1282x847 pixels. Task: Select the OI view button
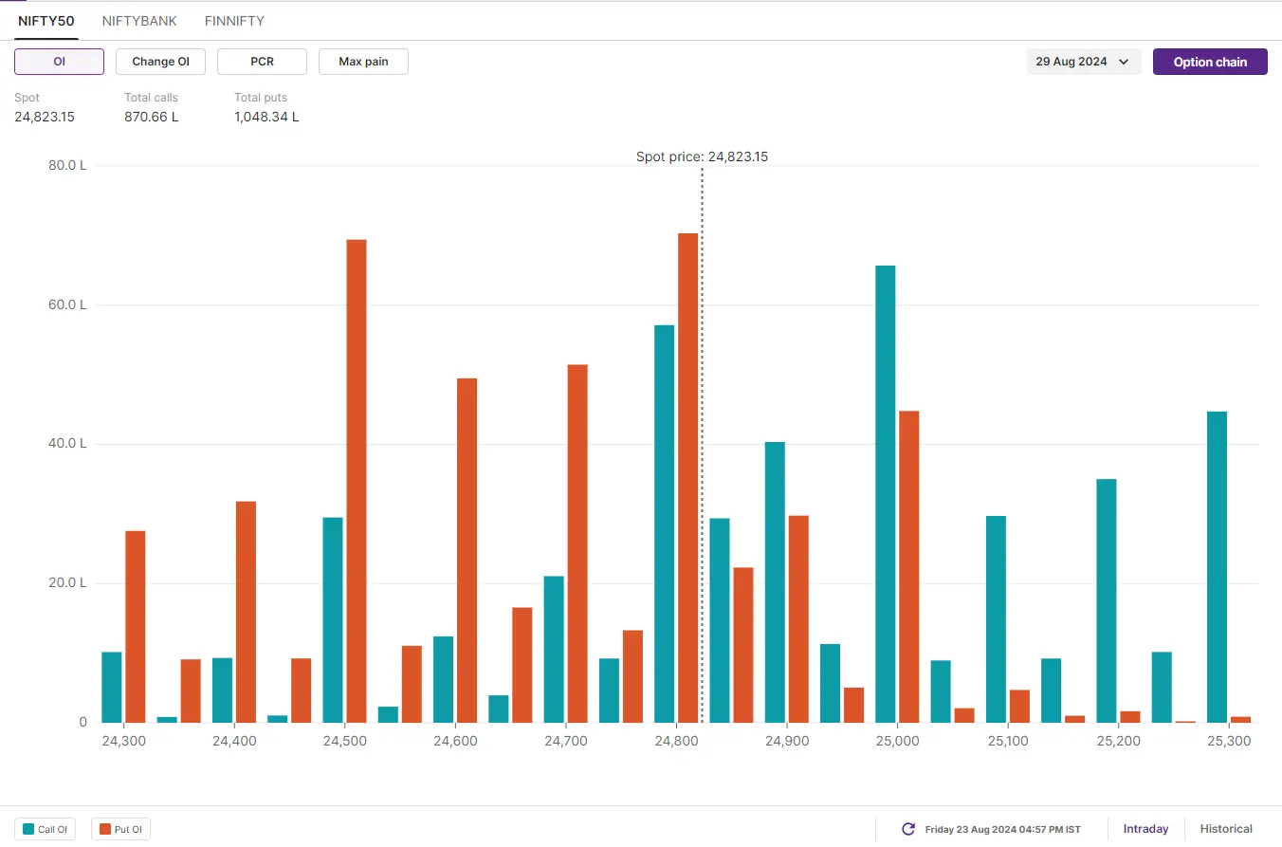pyautogui.click(x=59, y=62)
